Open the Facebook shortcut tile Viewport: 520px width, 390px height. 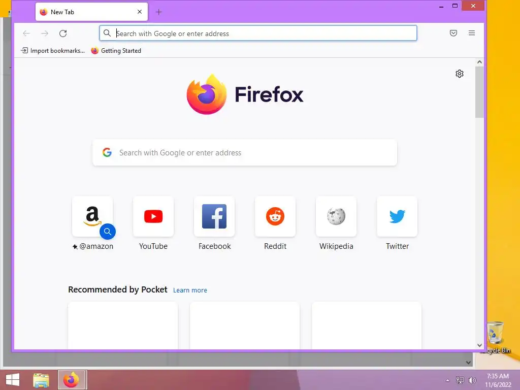214,216
